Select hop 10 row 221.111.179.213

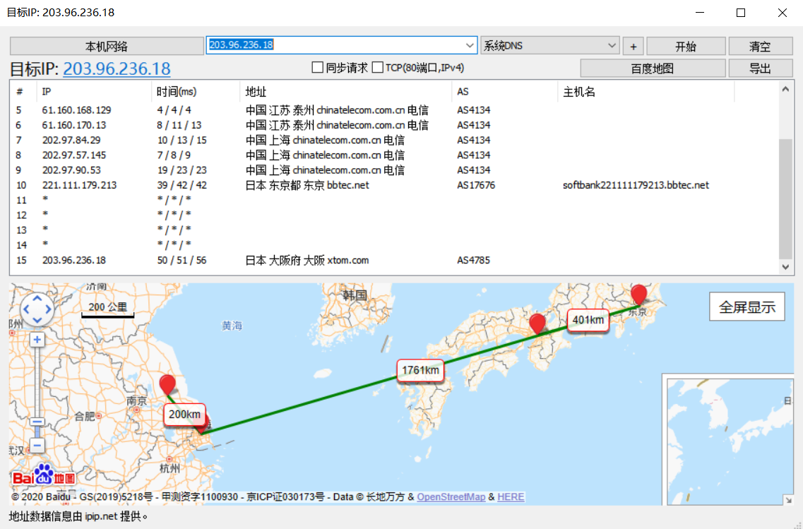(78, 185)
